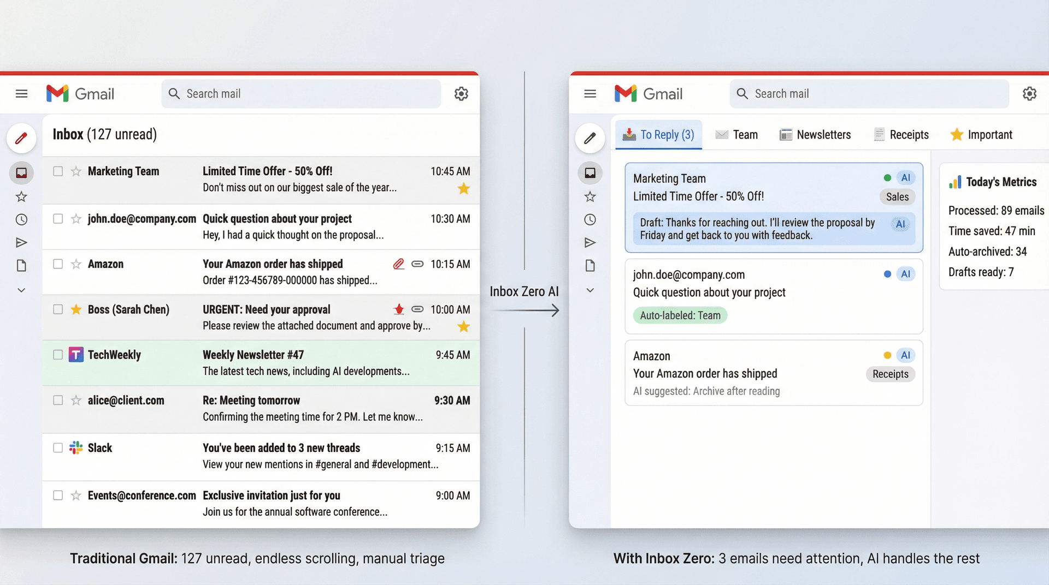Switch to the Important tab
The width and height of the screenshot is (1049, 585).
click(982, 134)
